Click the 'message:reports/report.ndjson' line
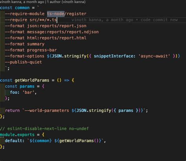The height and width of the screenshot is (161, 186). (x=52, y=32)
